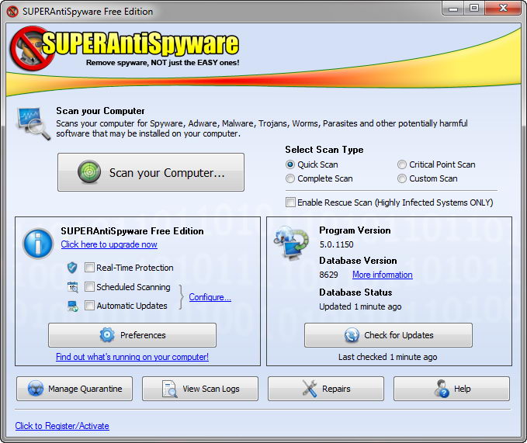The height and width of the screenshot is (443, 527).
Task: Click the Real-Time Protection shield icon
Action: pos(72,268)
